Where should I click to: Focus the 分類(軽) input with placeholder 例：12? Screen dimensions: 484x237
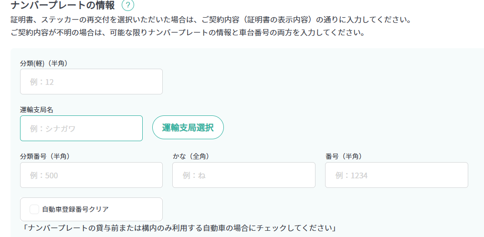[91, 82]
